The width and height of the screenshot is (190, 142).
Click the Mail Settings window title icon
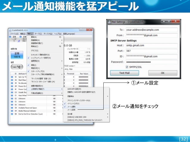point(109,22)
